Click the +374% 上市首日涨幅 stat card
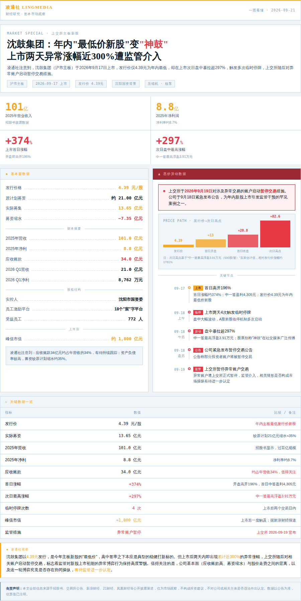The image size is (301, 601). pyautogui.click(x=75, y=147)
